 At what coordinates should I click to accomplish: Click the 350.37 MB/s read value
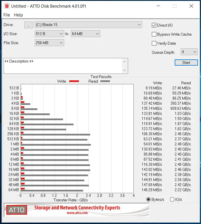point(181,103)
